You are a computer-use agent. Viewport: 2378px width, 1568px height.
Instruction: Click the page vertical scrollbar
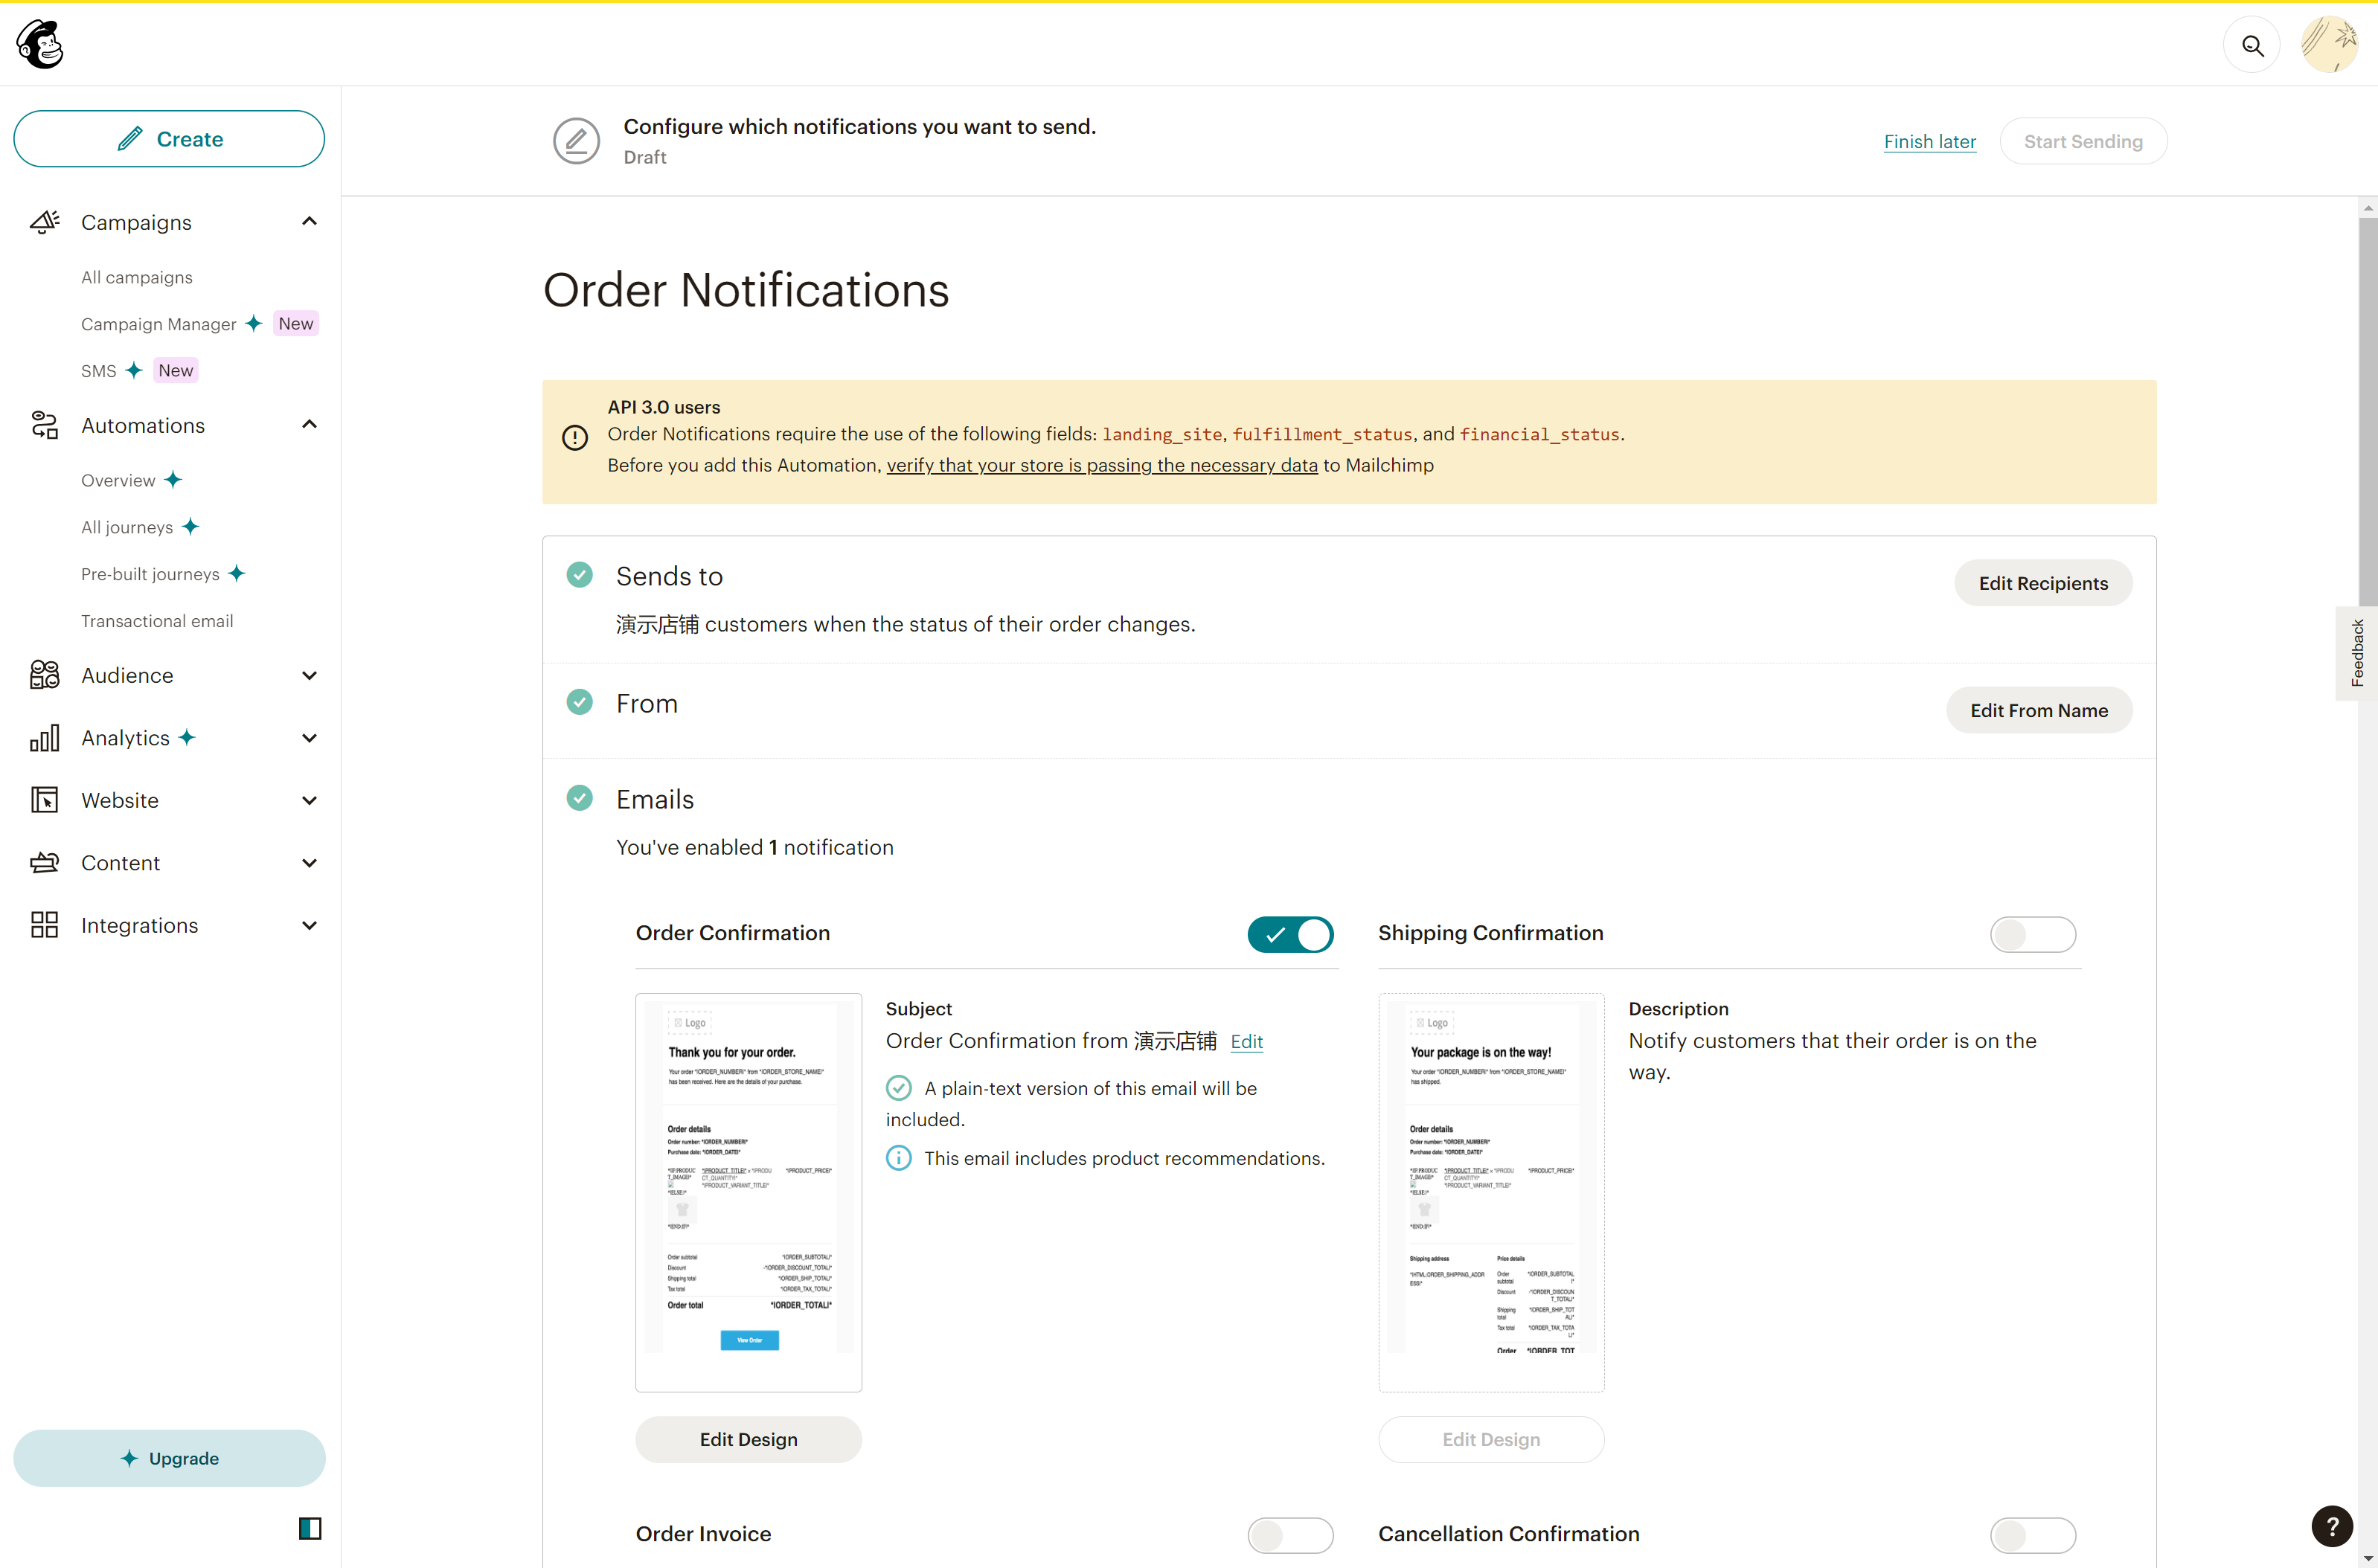(2367, 410)
